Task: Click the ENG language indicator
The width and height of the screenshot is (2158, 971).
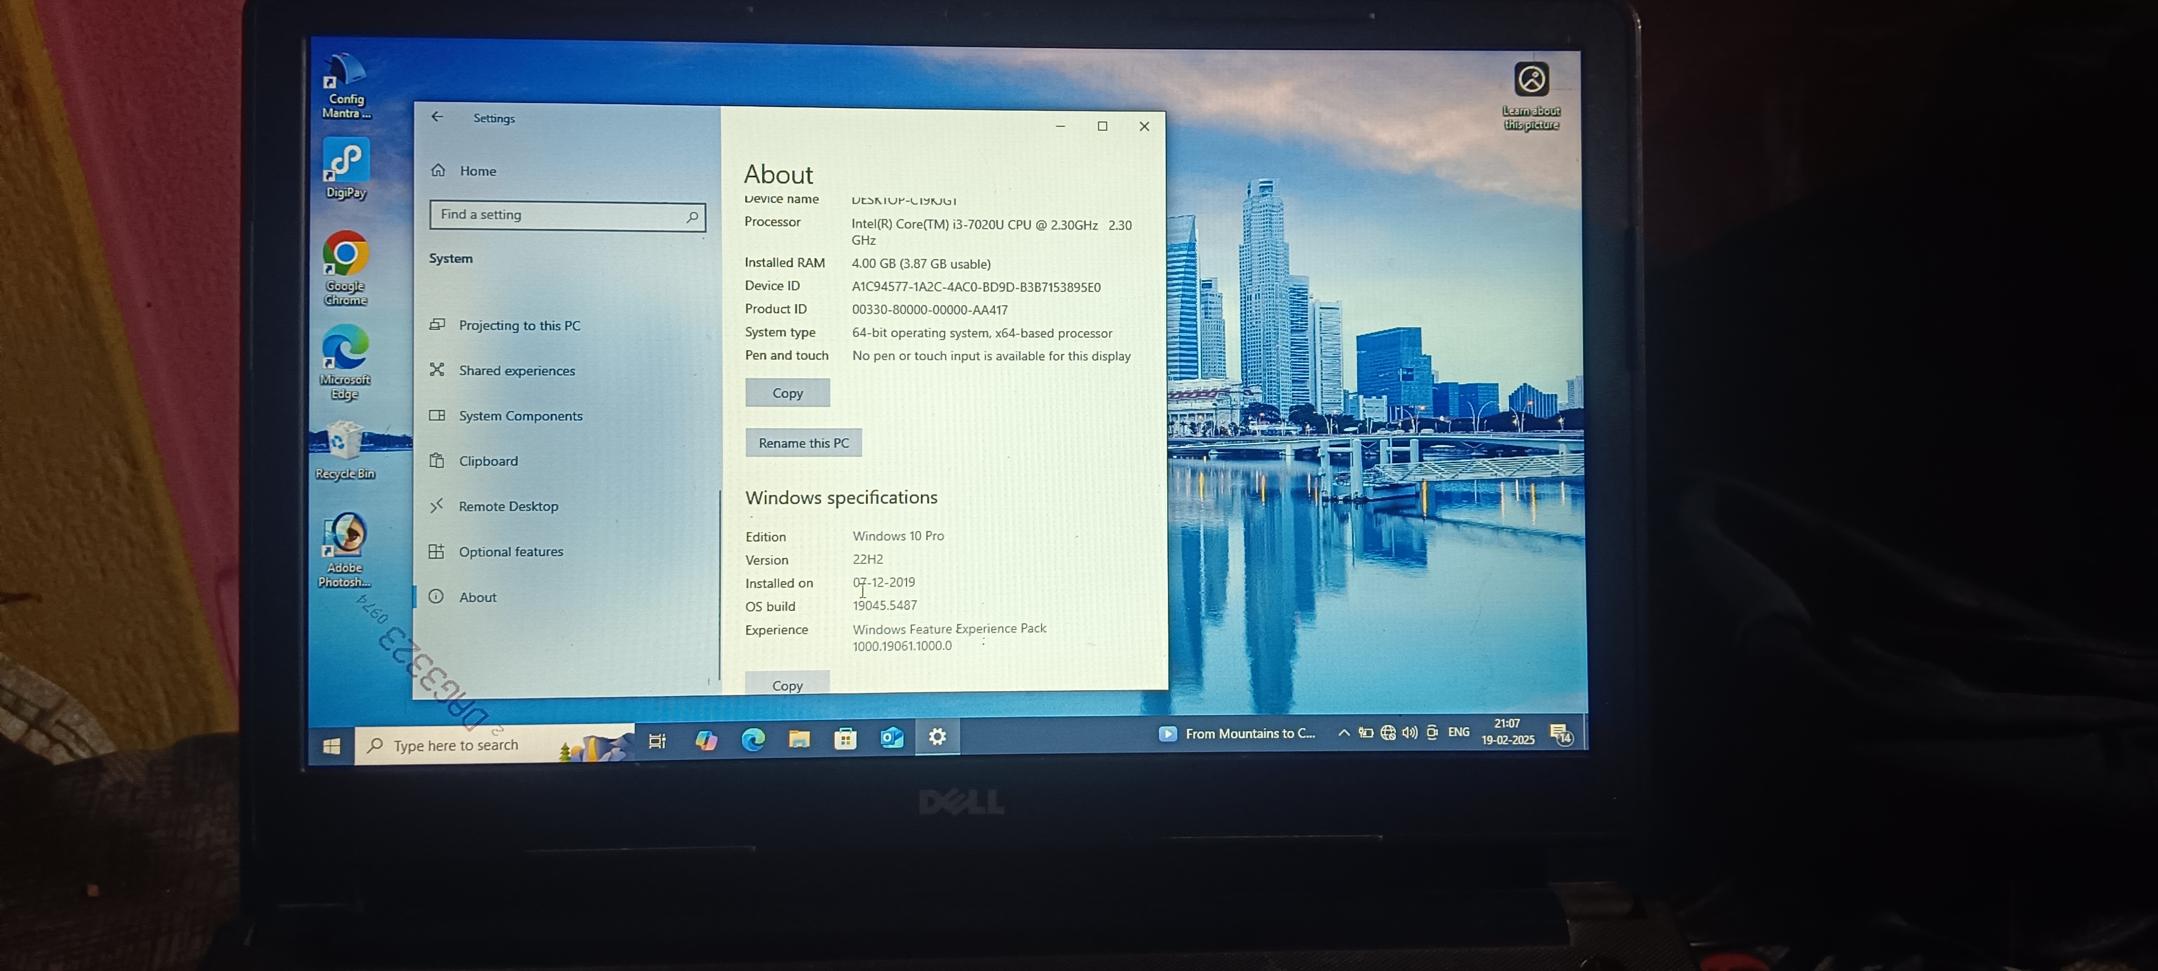Action: pyautogui.click(x=1458, y=731)
